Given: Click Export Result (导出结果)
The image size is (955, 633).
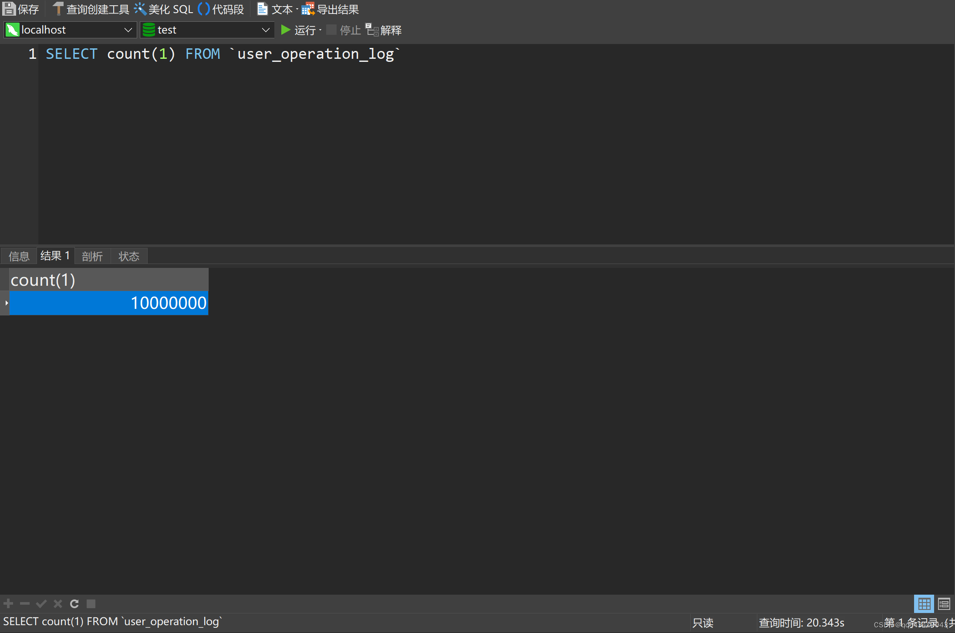Looking at the screenshot, I should 331,9.
